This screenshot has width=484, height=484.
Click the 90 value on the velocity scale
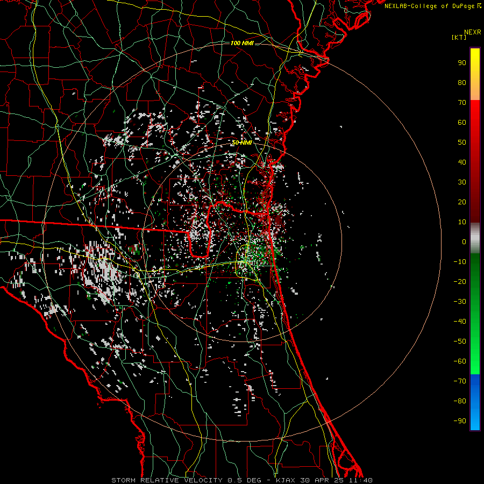462,63
